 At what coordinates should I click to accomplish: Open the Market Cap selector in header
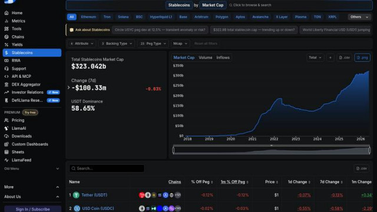point(213,5)
